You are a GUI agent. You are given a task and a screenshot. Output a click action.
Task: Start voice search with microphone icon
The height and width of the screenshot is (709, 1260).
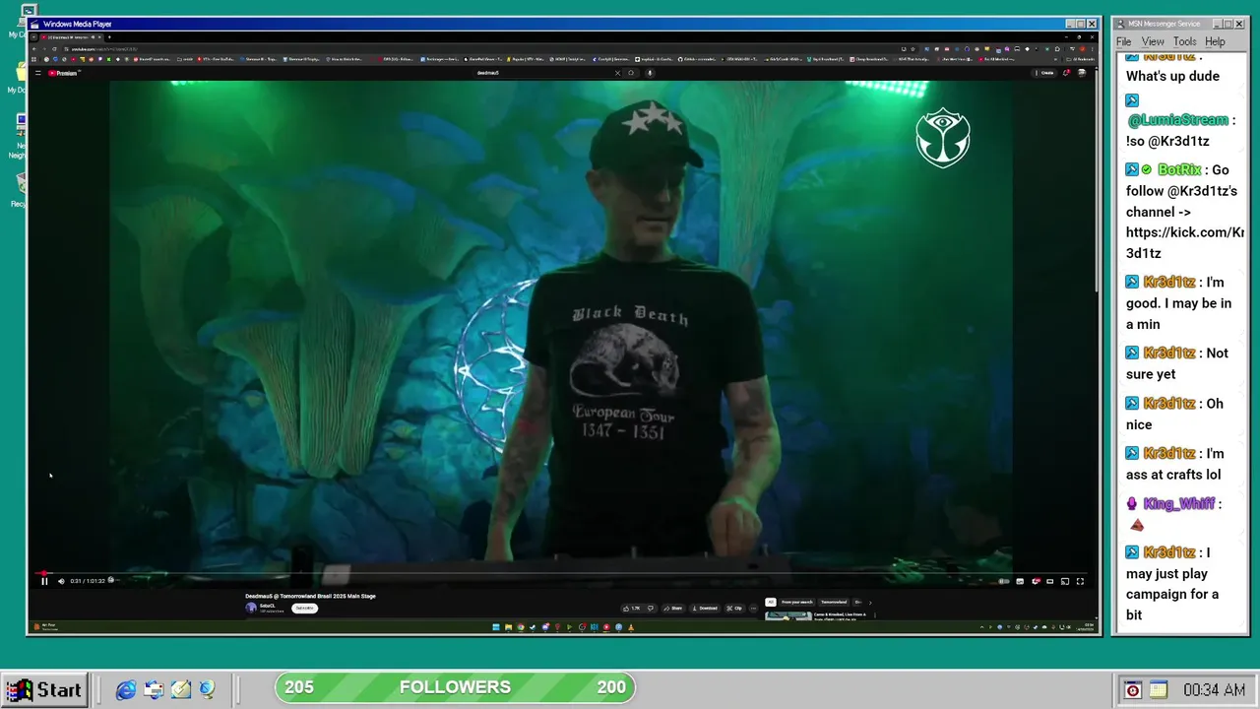pos(650,73)
